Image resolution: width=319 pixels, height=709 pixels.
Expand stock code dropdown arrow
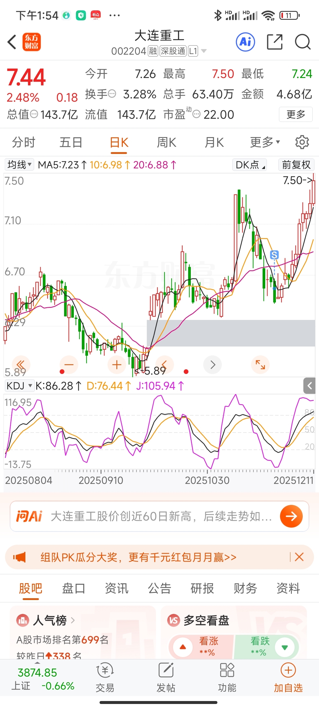tap(204, 51)
